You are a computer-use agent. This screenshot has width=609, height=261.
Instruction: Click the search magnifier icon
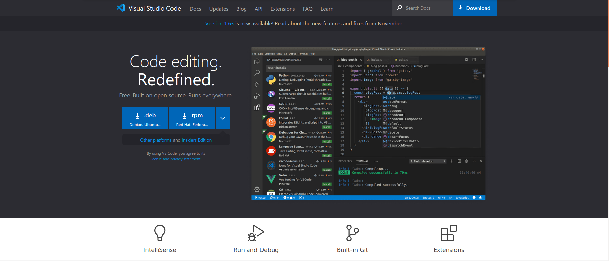[x=399, y=8]
